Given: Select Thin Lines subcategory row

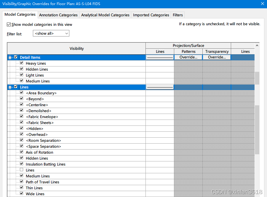Looking at the screenshot, I should click(34, 188).
